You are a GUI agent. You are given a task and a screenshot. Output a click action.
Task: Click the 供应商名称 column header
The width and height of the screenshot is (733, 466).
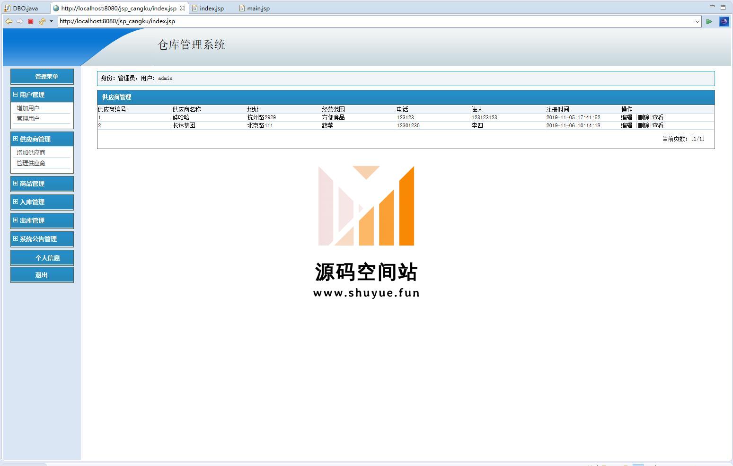(186, 109)
